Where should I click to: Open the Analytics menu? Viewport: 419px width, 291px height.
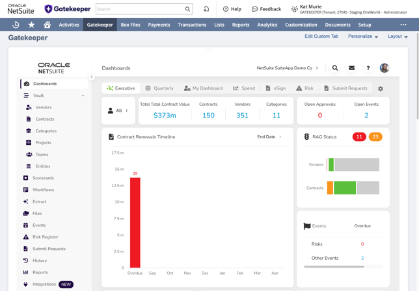coord(267,25)
